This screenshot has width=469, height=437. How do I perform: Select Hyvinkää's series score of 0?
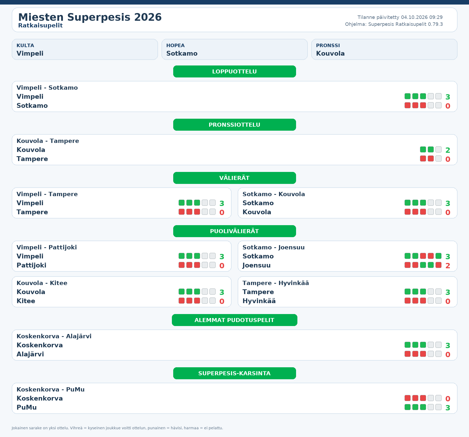point(448,301)
